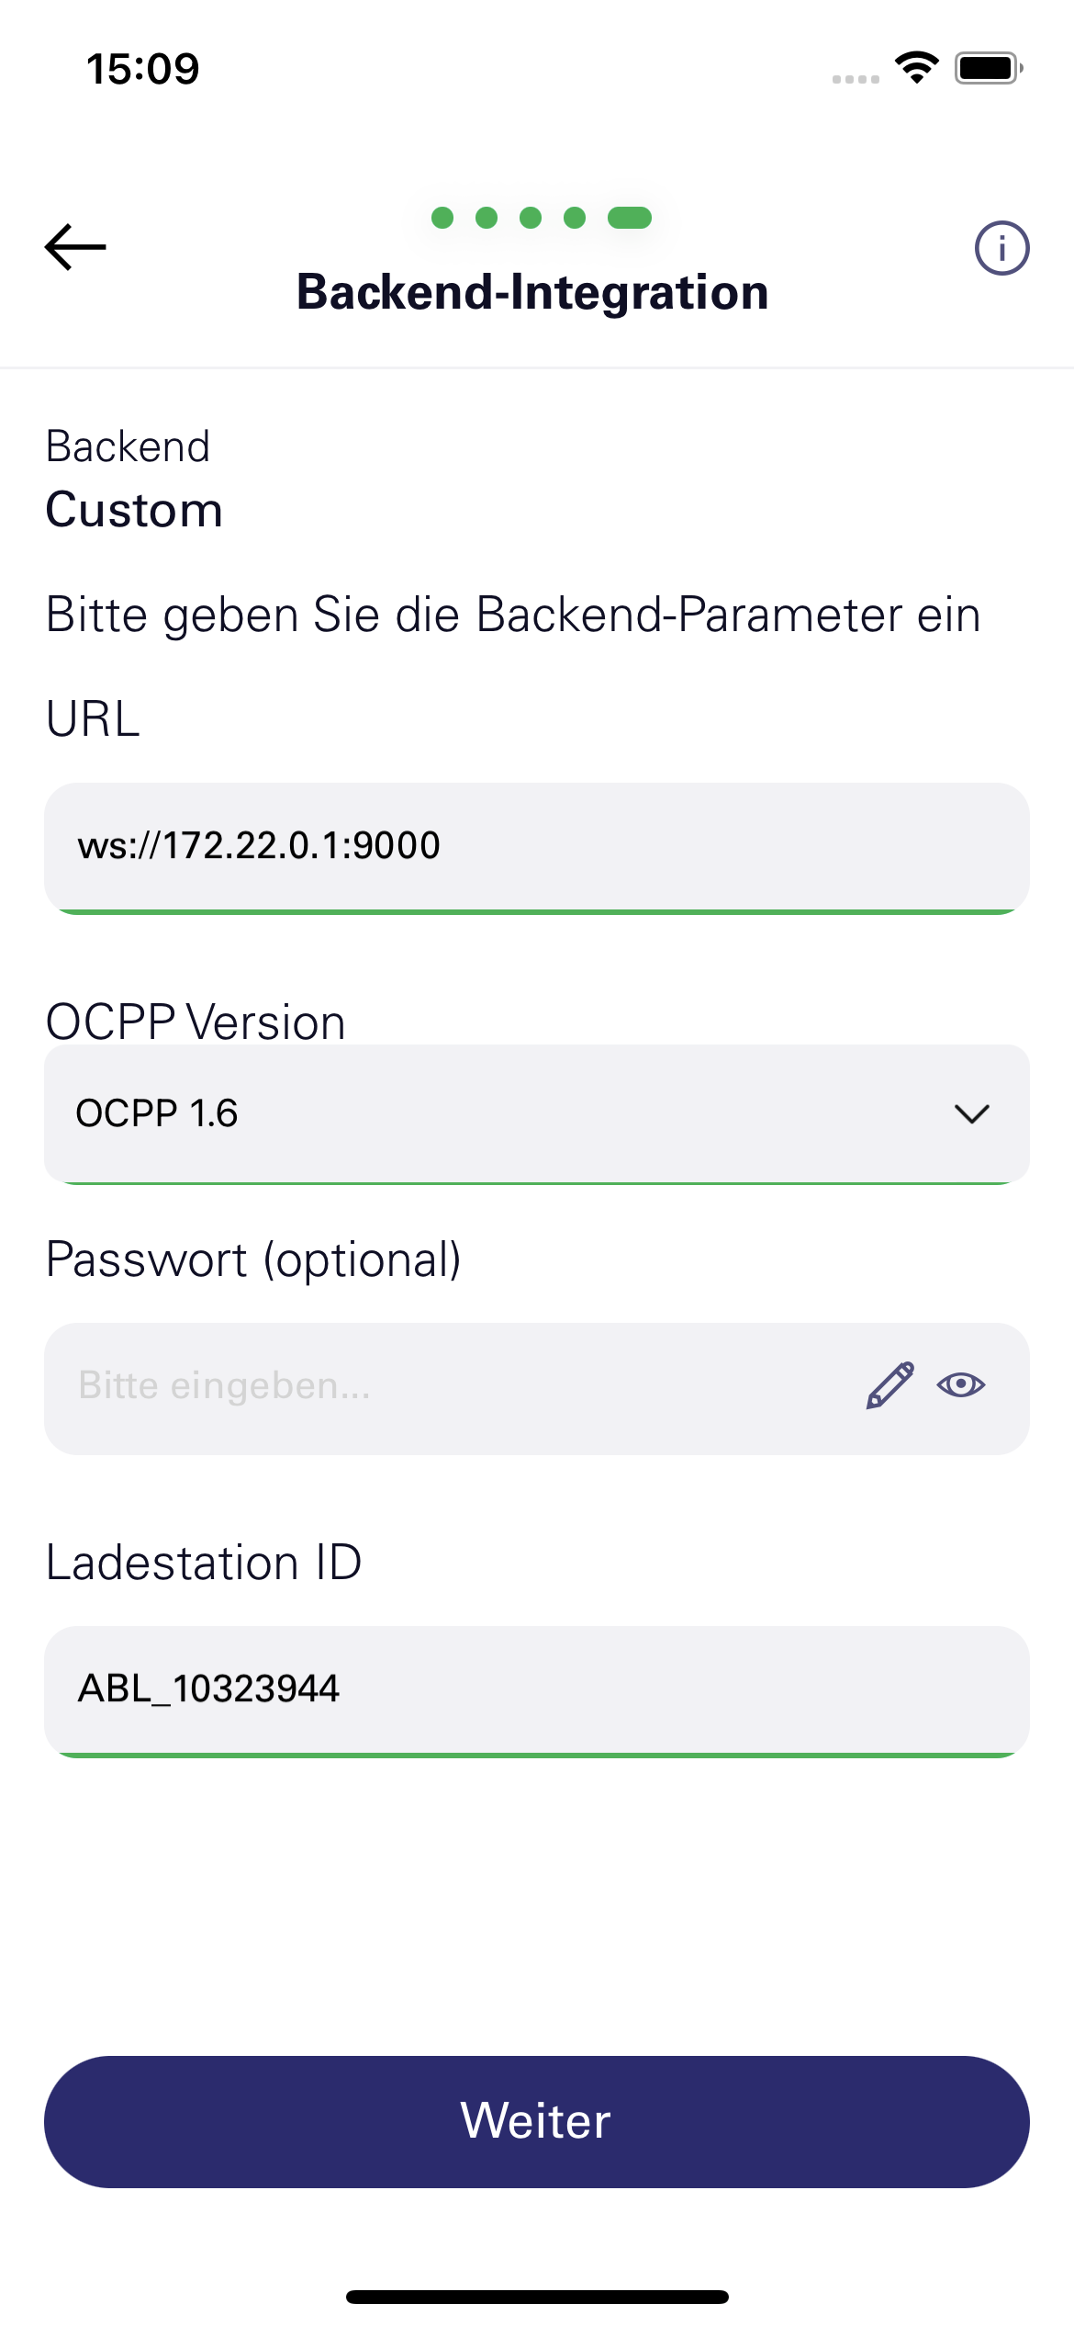Focus the URL field with ws://172.22.0.1:9000
Image resolution: width=1074 pixels, height=2326 pixels.
point(537,849)
